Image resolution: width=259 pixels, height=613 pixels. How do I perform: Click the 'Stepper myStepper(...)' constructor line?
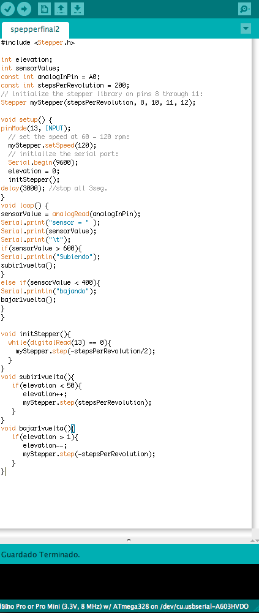[x=98, y=103]
